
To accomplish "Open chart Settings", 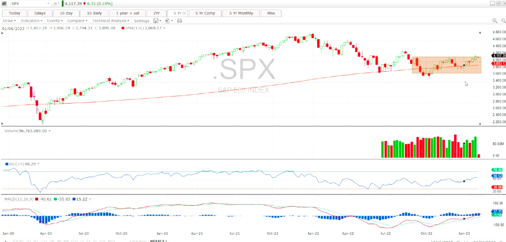I will (142, 21).
